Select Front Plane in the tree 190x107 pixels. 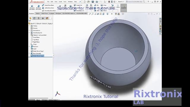(35, 37)
